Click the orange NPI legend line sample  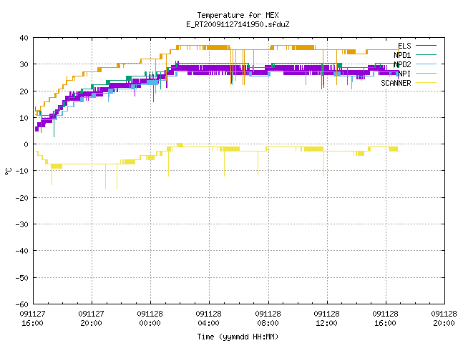(426, 74)
